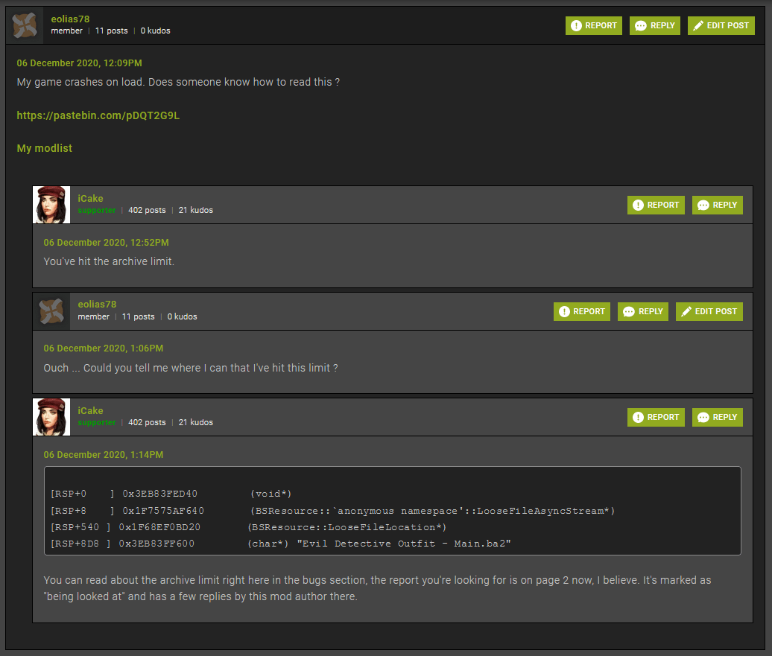Reply to the original 12:09PM post
Screen dimensions: 772x656
coord(654,25)
